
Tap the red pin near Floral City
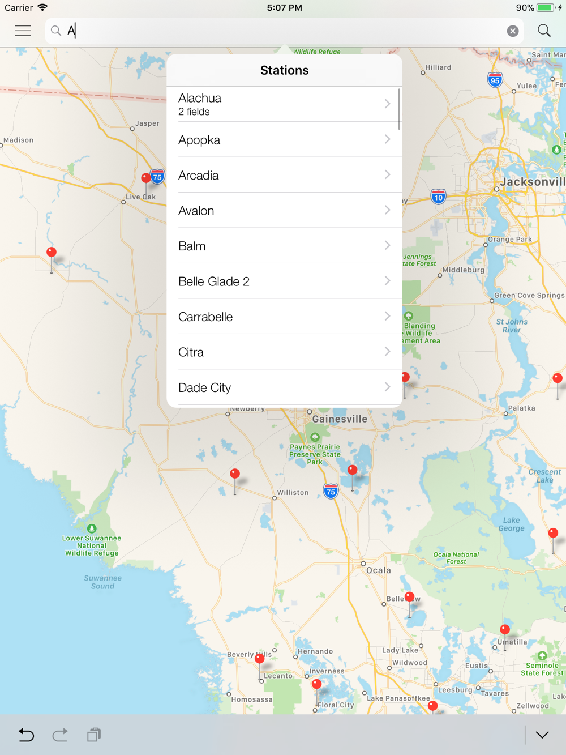317,685
